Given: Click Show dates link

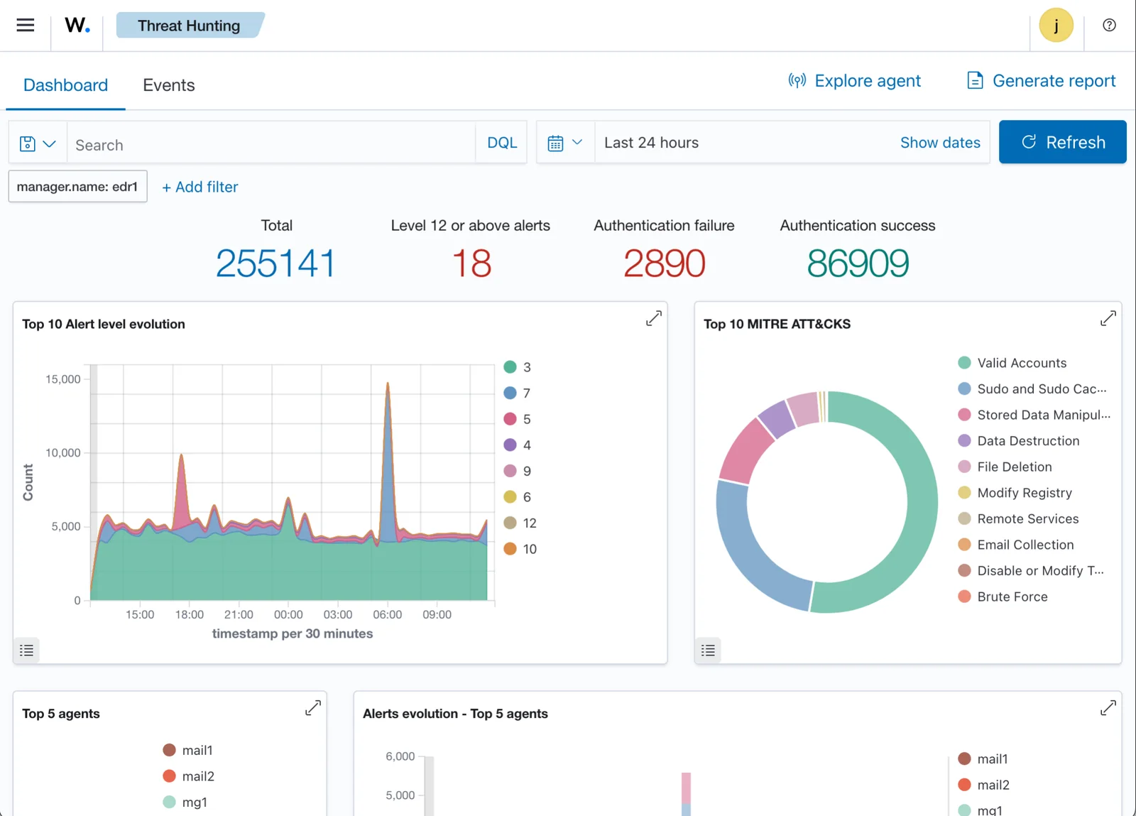Looking at the screenshot, I should coord(940,143).
